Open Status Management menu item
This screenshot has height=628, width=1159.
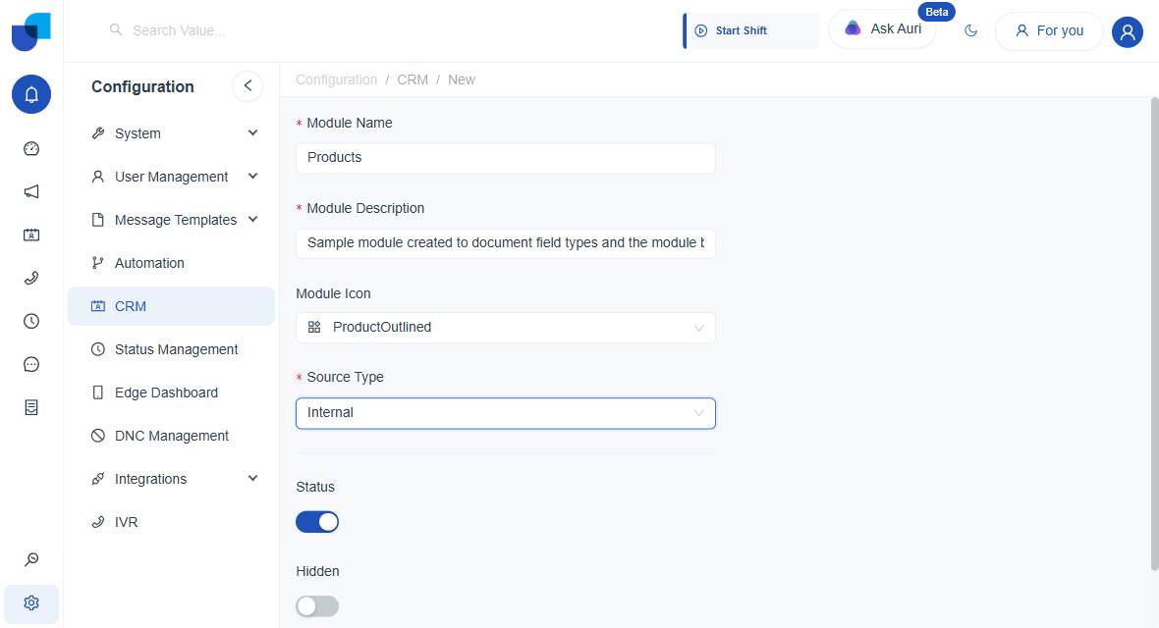[171, 349]
